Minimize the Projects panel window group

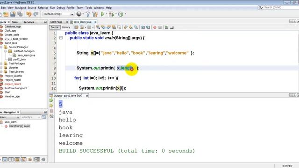click(45, 22)
